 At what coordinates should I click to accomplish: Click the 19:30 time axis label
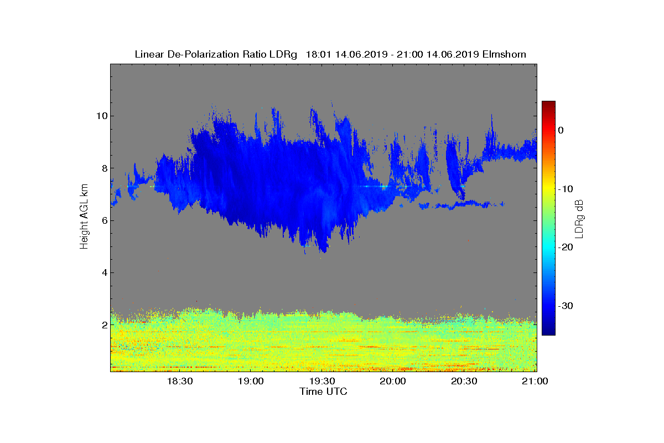click(323, 382)
